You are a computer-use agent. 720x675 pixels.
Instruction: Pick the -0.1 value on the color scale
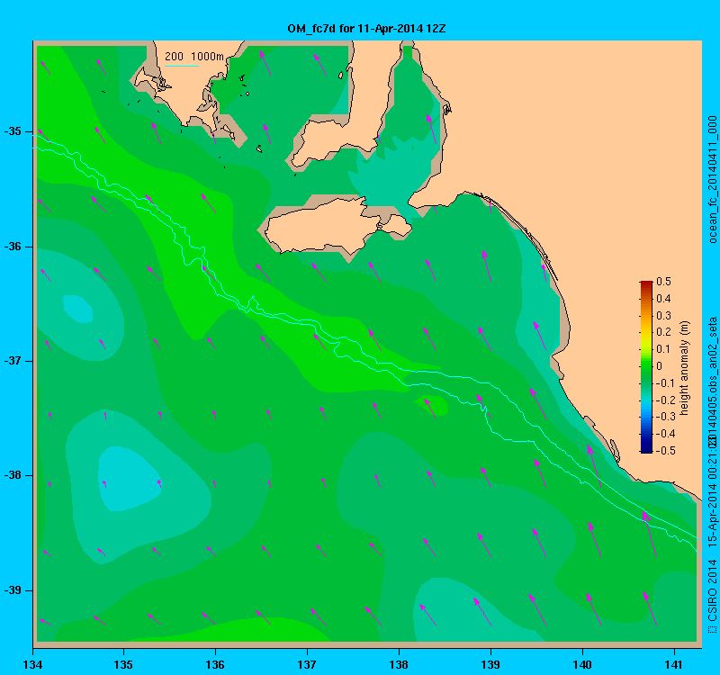click(664, 383)
